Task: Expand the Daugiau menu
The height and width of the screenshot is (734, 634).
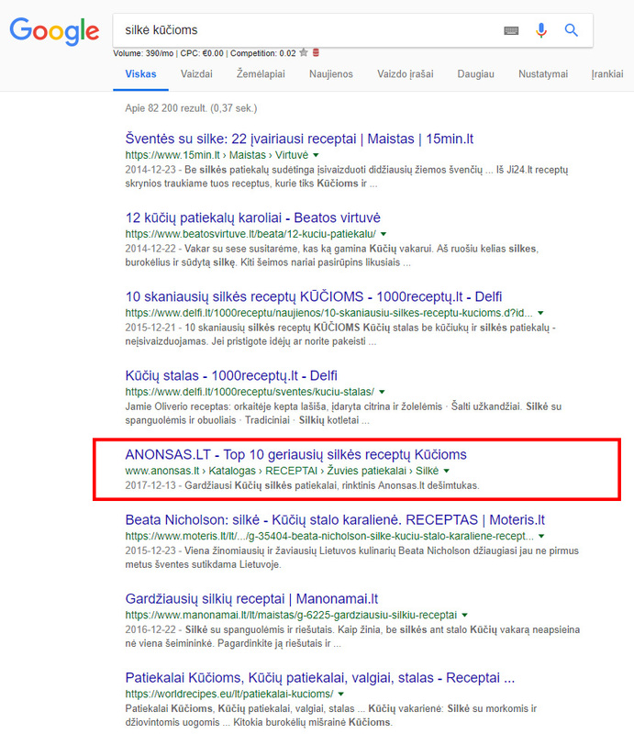Action: click(475, 74)
